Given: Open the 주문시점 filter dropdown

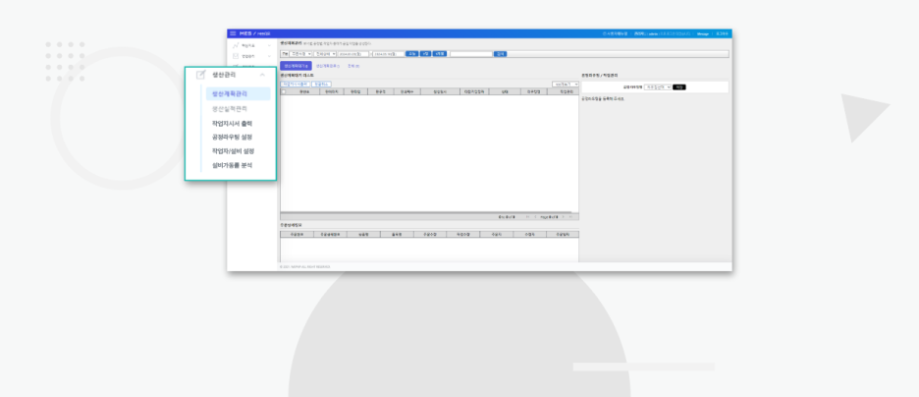Looking at the screenshot, I should [300, 54].
